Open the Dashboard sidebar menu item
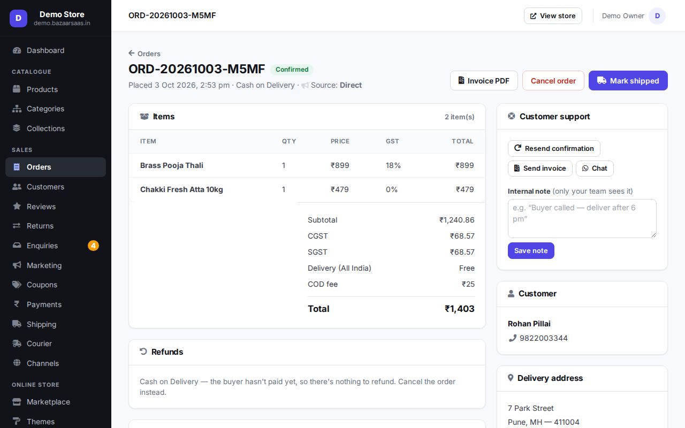This screenshot has width=685, height=428. (x=56, y=50)
